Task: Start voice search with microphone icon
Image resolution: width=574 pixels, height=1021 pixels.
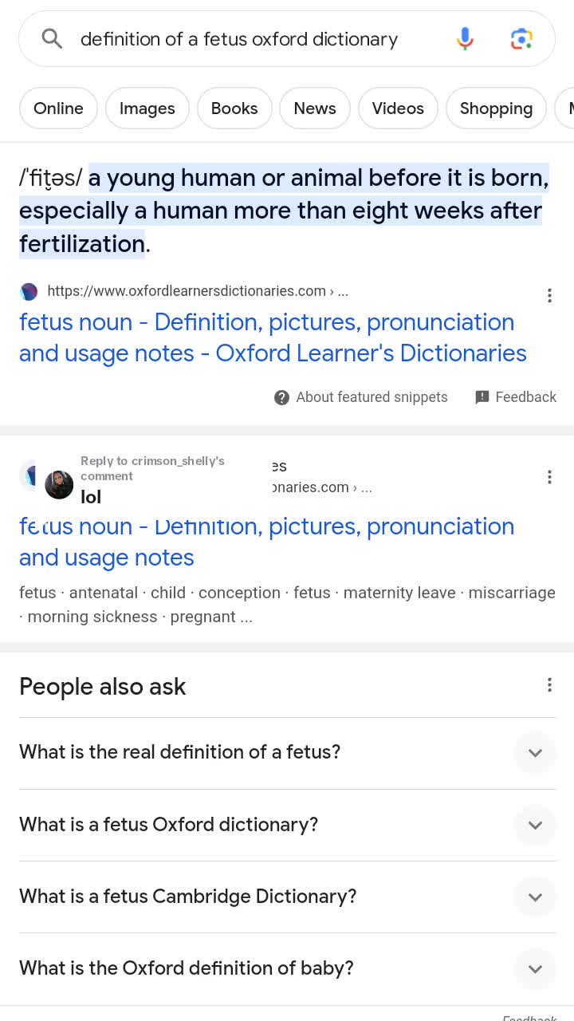Action: tap(465, 38)
